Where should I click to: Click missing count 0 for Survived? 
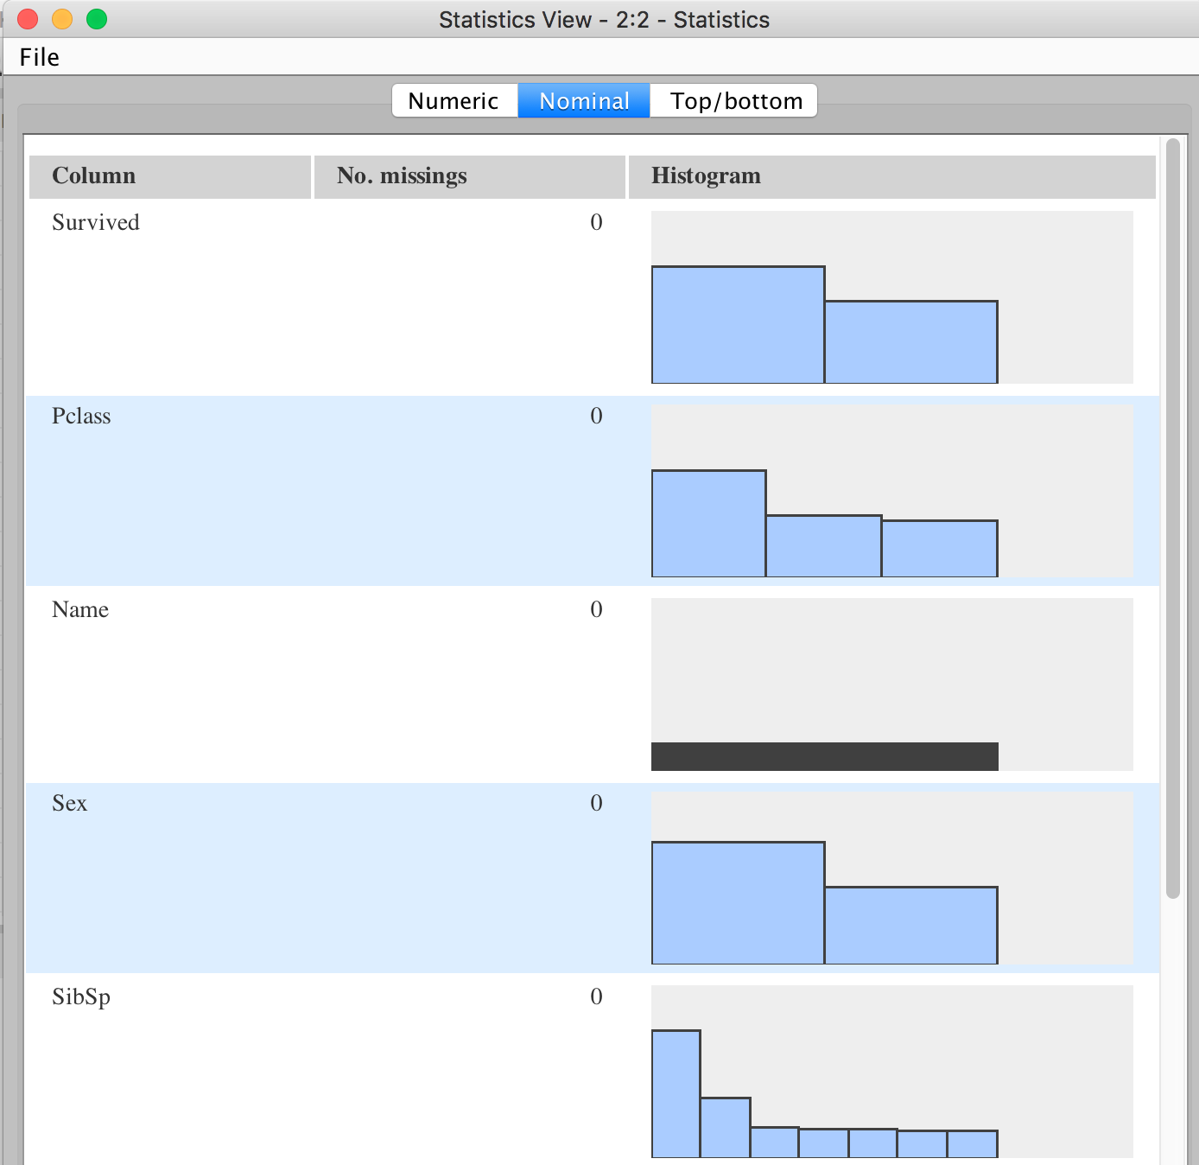pos(596,223)
